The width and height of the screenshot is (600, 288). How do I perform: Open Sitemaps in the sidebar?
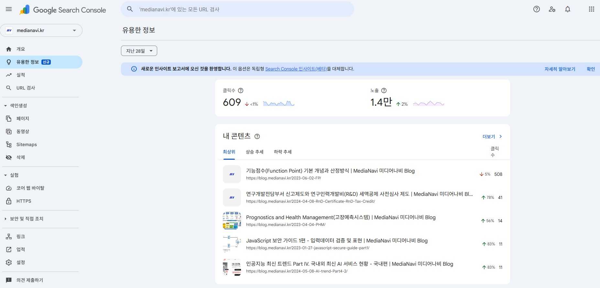click(41, 144)
